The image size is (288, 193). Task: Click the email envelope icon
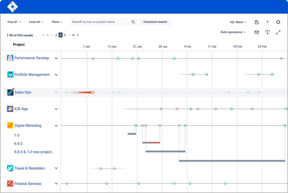(x=256, y=32)
